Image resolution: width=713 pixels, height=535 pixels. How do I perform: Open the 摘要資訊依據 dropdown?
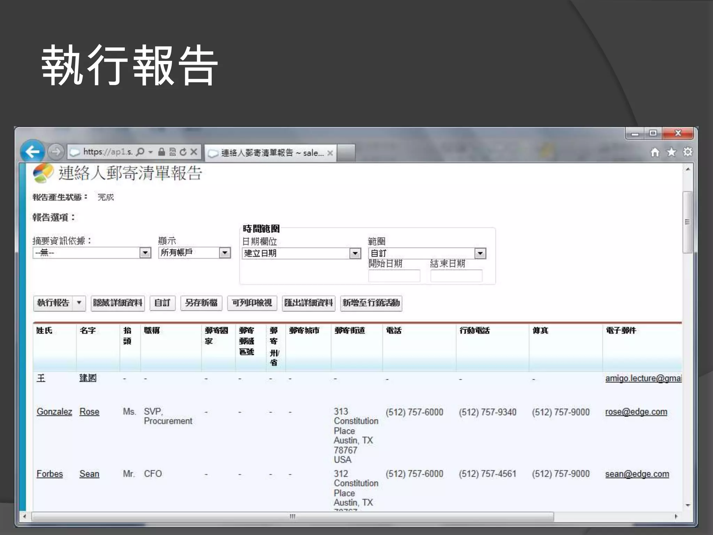click(92, 253)
